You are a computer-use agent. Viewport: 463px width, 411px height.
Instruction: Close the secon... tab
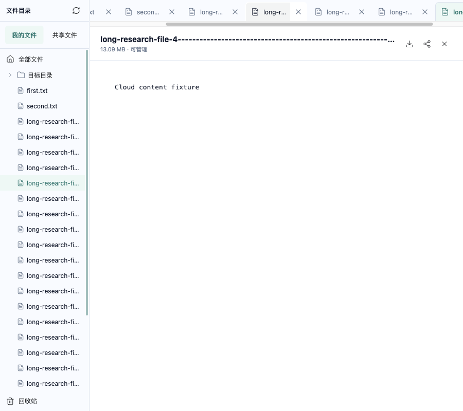click(x=172, y=12)
